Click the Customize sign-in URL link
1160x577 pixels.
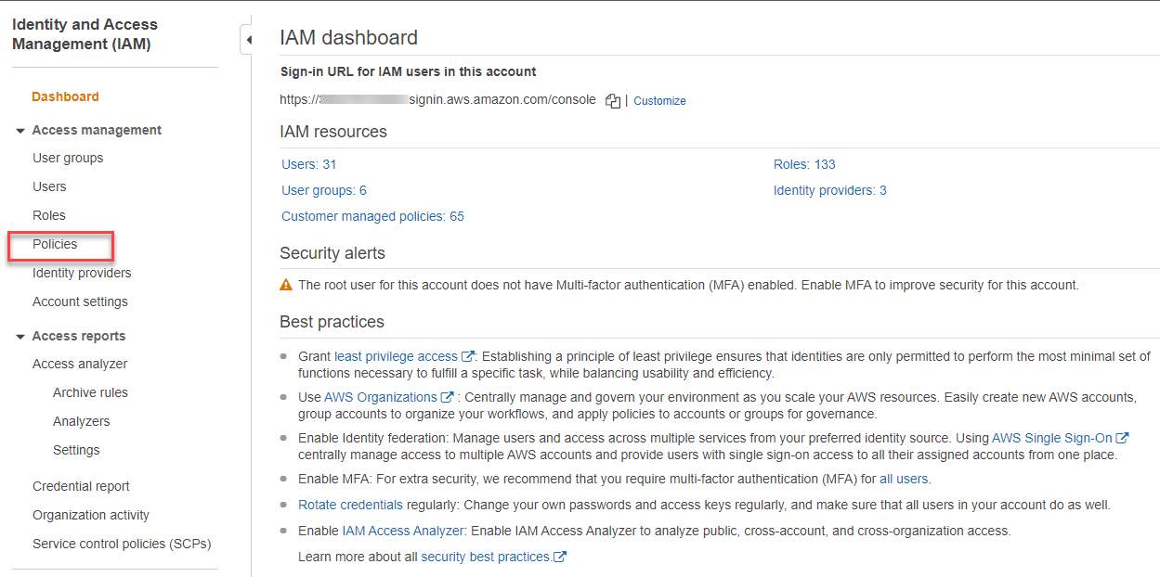[659, 101]
